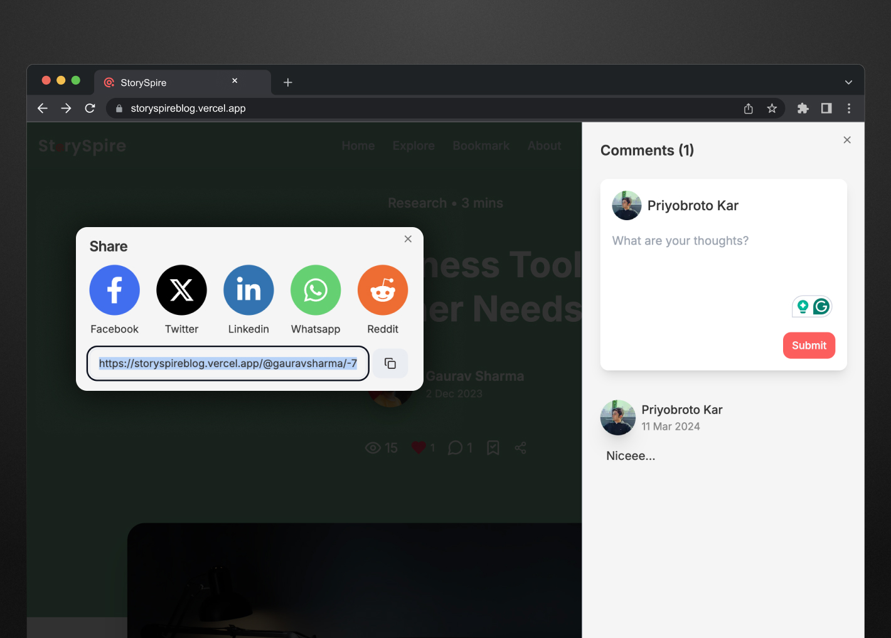Share the post on Twitter X icon
Viewport: 891px width, 638px height.
tap(181, 290)
